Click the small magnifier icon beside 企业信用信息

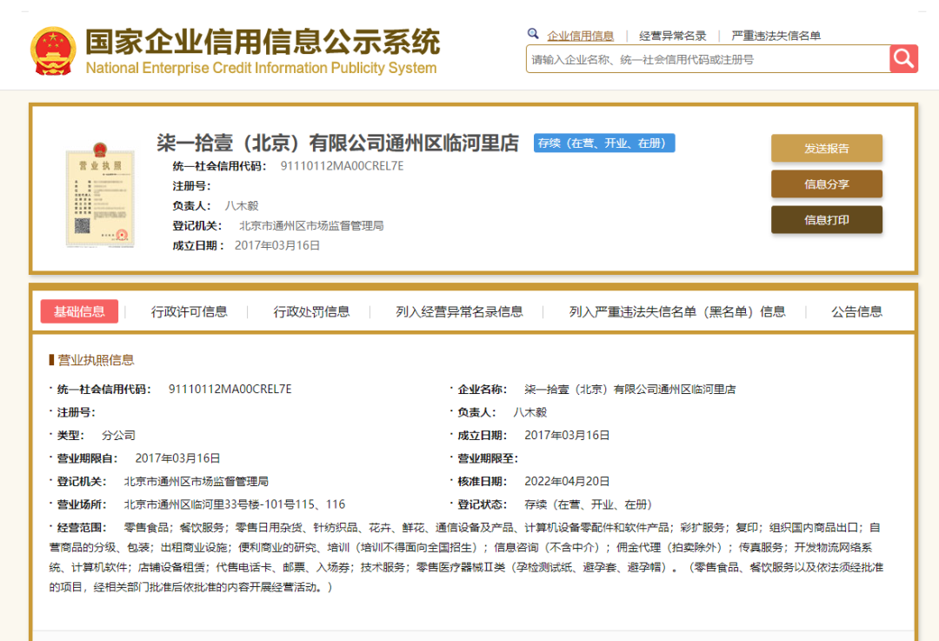[x=533, y=34]
